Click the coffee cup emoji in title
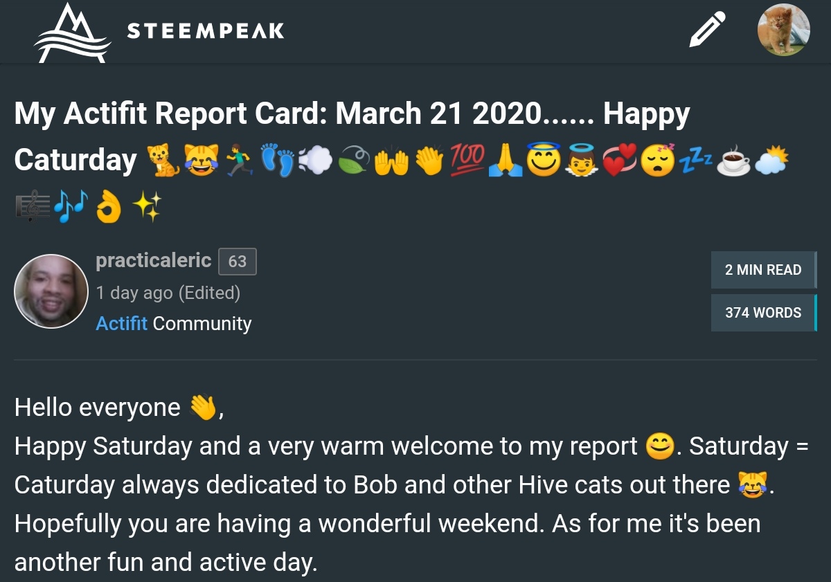This screenshot has width=831, height=582. [x=733, y=163]
